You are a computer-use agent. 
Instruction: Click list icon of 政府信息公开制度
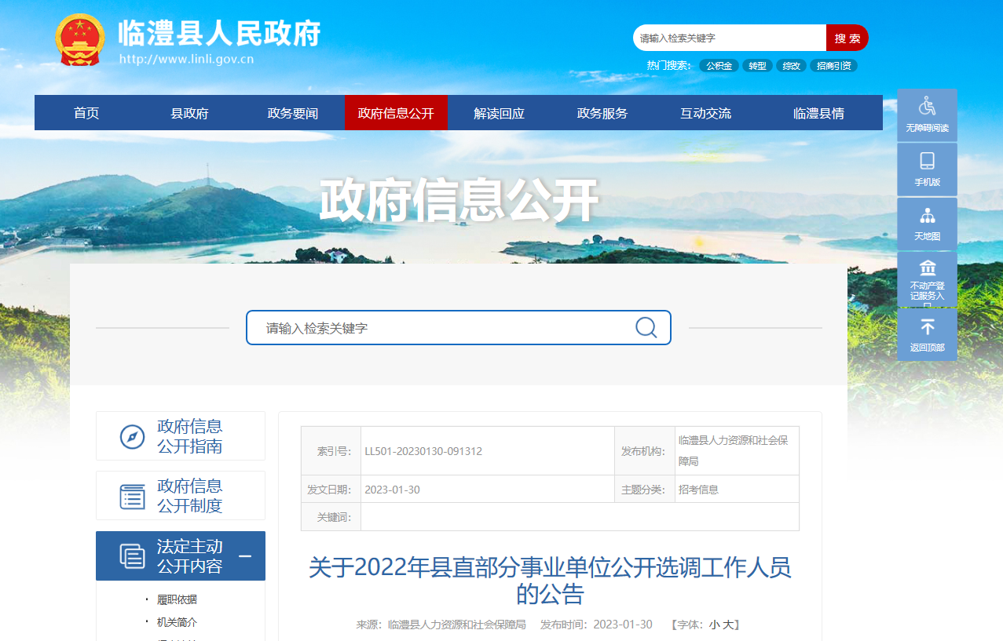(132, 496)
